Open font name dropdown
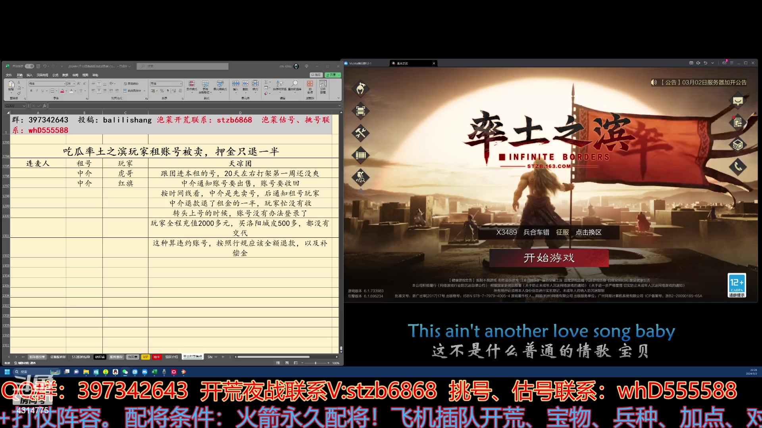Viewport: 762px width, 428px height. click(65, 84)
